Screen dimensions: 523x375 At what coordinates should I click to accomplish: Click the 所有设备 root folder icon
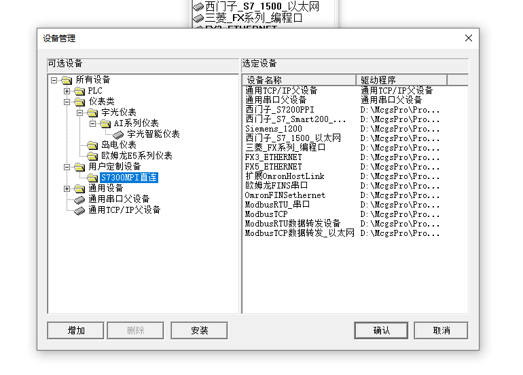click(67, 80)
